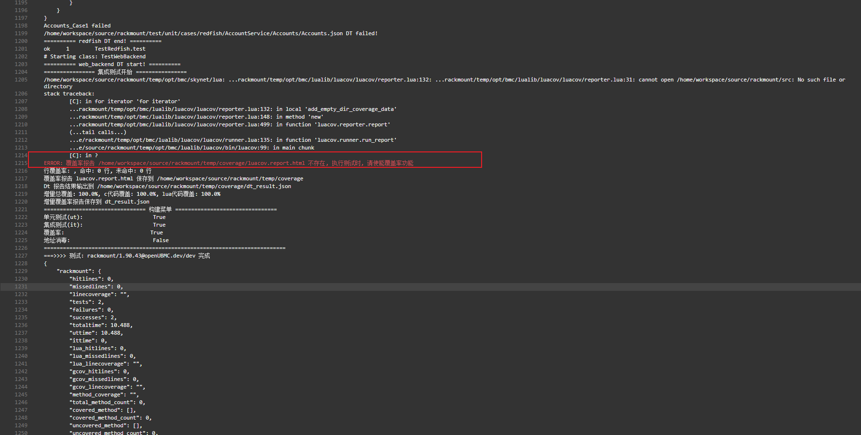Click line number 1214 in the gutter
The width and height of the screenshot is (861, 435).
coord(21,155)
